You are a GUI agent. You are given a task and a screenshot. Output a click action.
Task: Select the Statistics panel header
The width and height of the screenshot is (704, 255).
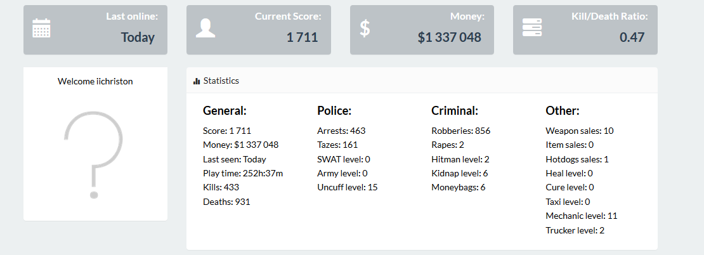click(422, 81)
